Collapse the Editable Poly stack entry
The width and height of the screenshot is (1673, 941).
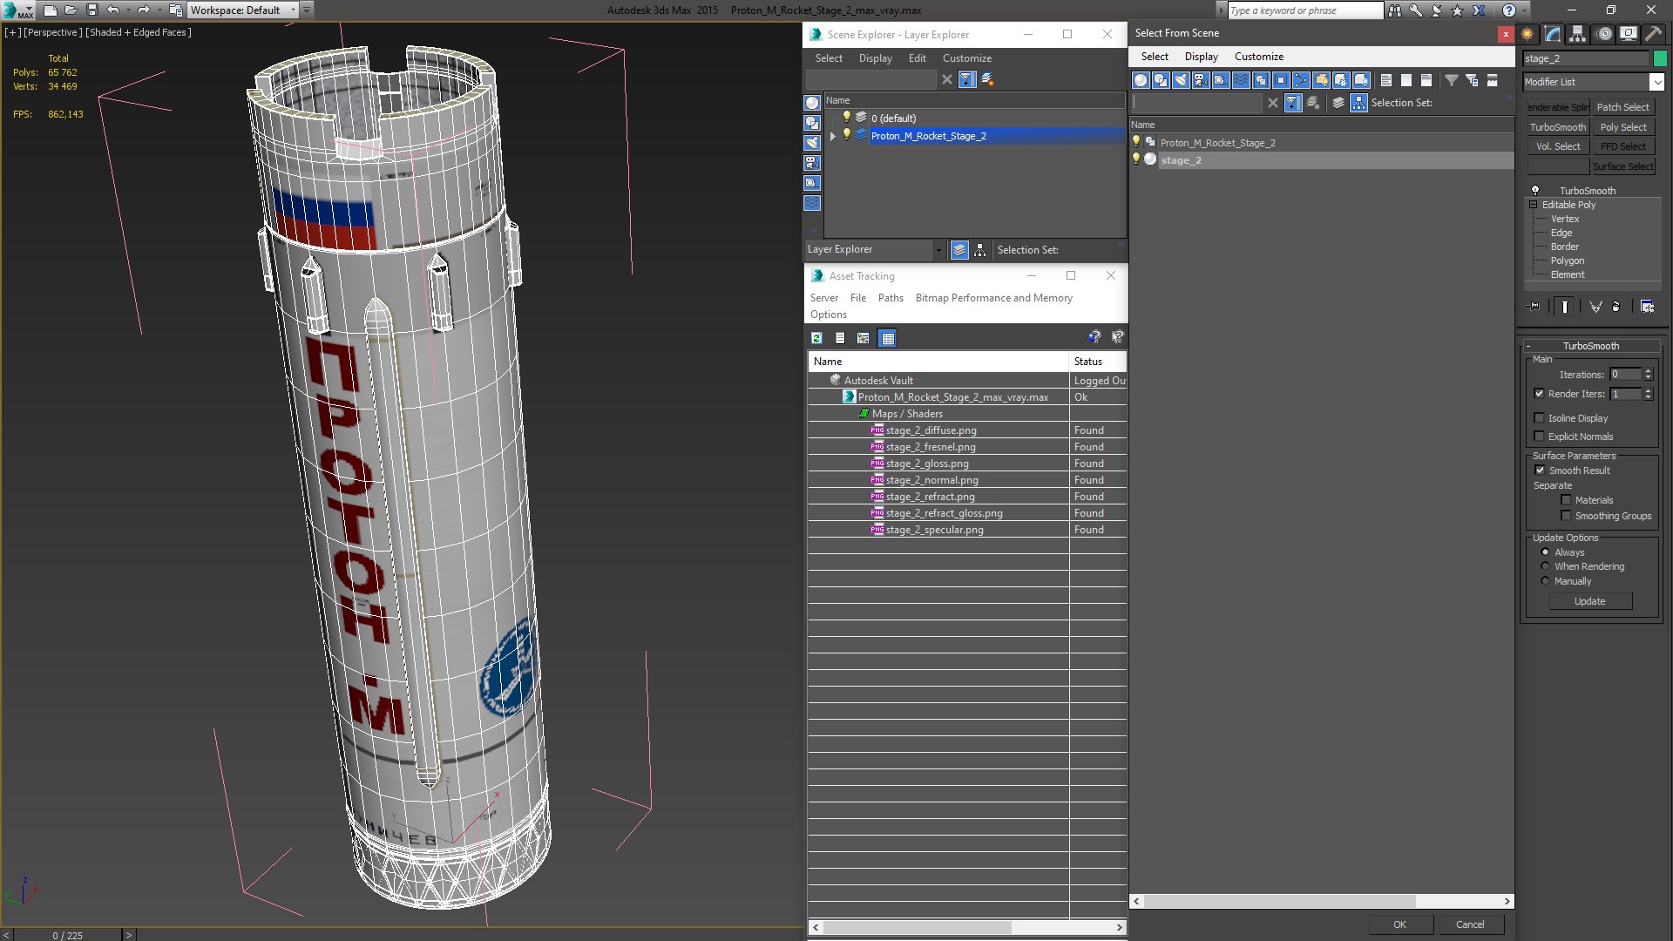point(1533,205)
